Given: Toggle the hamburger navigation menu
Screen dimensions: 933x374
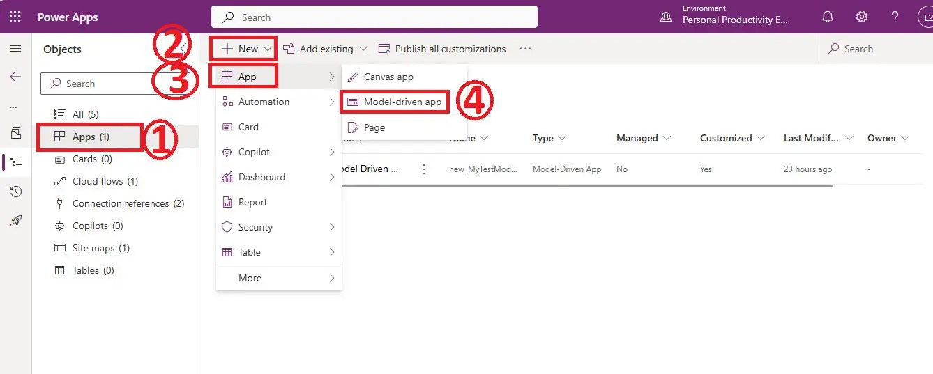Looking at the screenshot, I should (x=15, y=49).
